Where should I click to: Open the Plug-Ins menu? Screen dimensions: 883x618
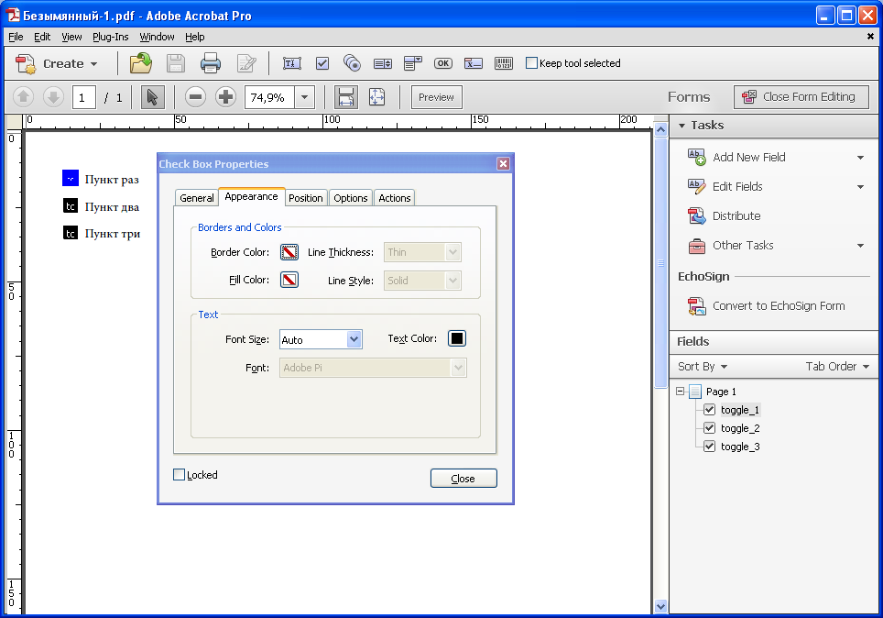[x=110, y=37]
